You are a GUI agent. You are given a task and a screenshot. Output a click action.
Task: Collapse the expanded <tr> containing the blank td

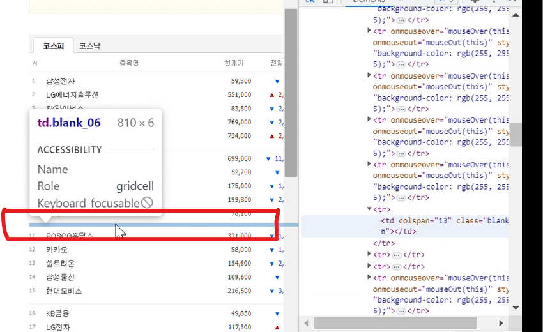point(369,209)
